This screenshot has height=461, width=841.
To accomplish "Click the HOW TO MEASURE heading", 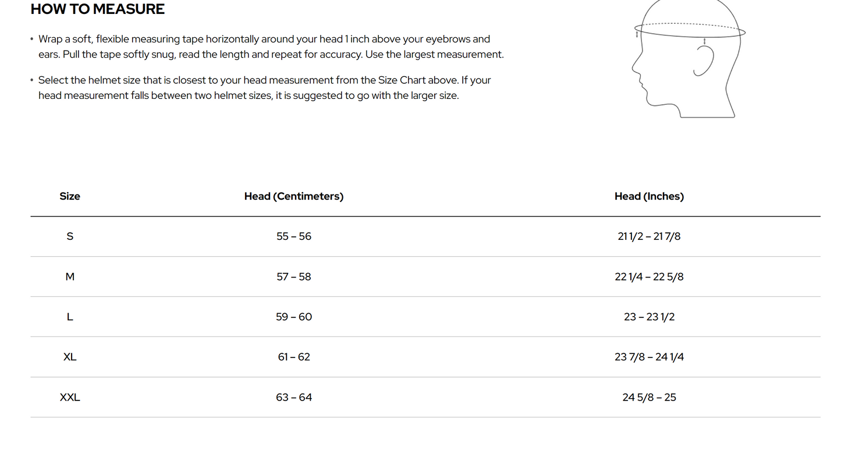I will [98, 9].
